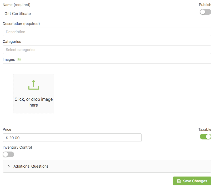Click the Additional Questions section title
The height and width of the screenshot is (186, 215).
point(31,166)
